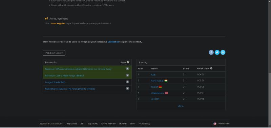Click Rohit Kumar's India flag icon
The image size is (271, 128).
pos(166,81)
